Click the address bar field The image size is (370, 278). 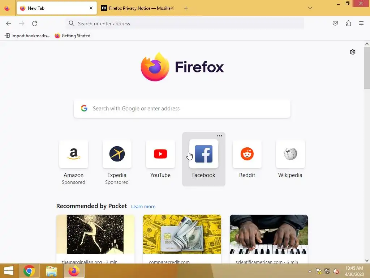click(x=185, y=24)
